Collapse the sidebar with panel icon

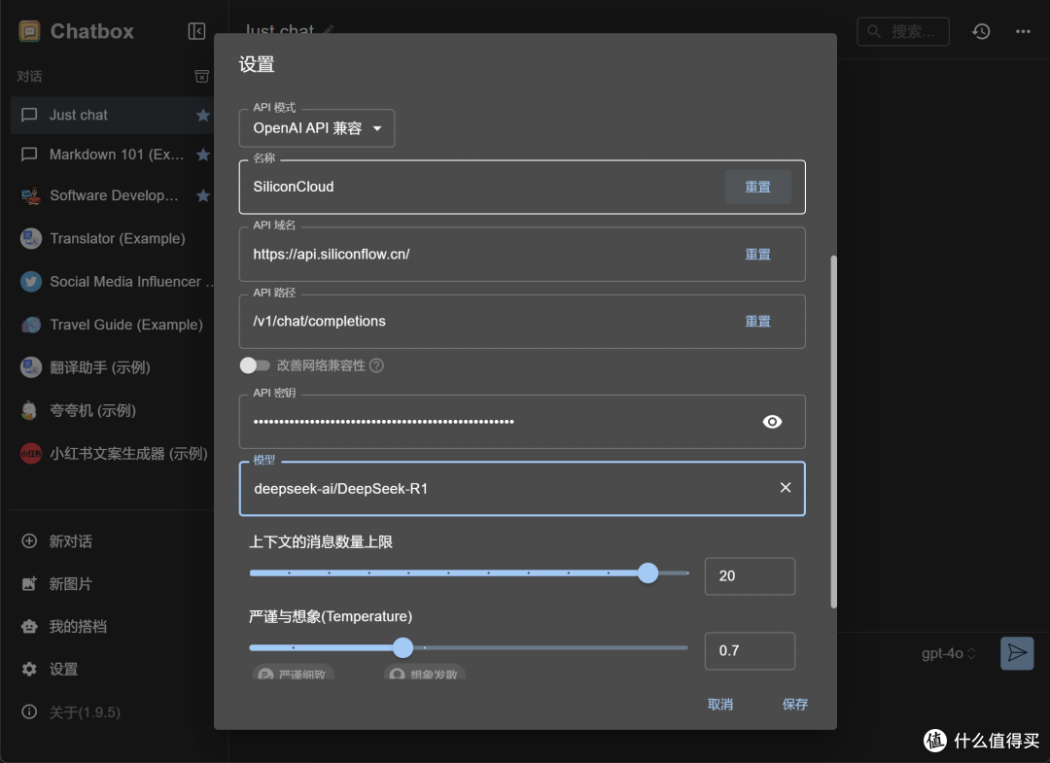pos(196,31)
